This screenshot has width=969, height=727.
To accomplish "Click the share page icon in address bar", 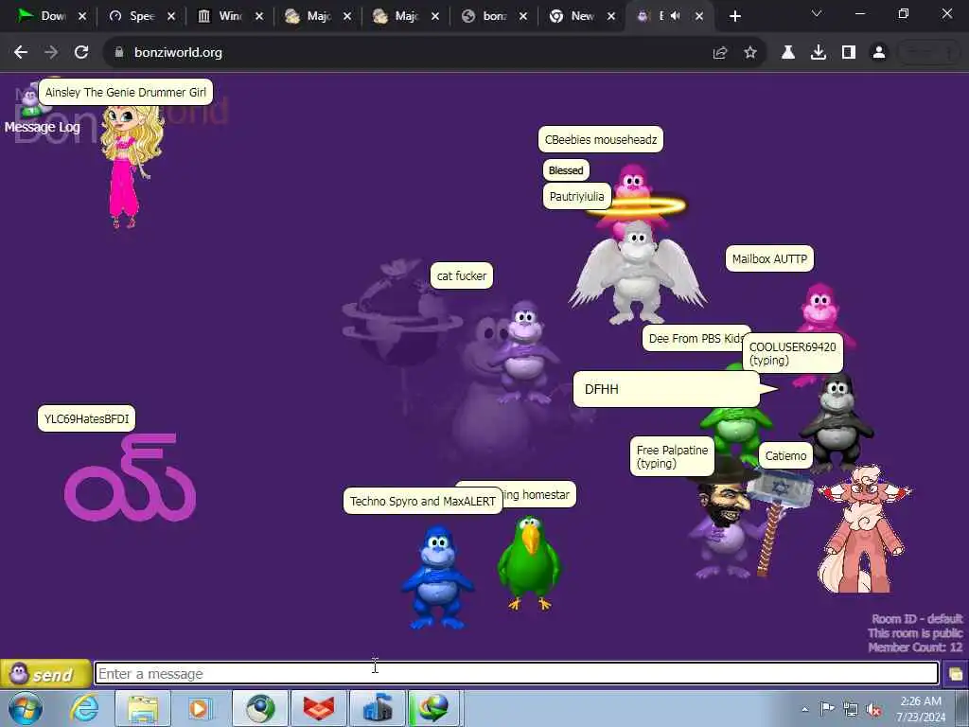I will coord(720,53).
